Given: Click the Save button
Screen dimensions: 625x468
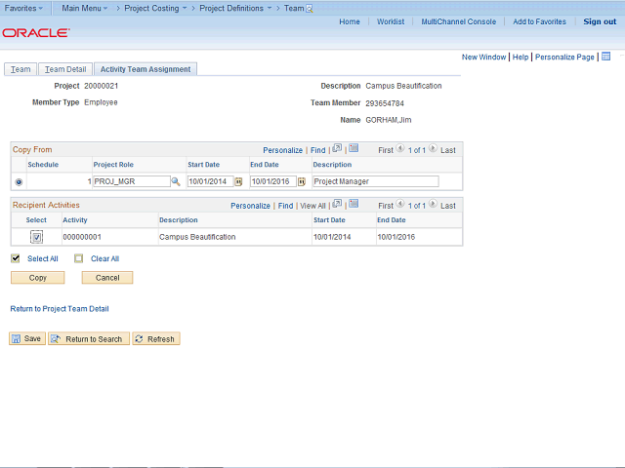Looking at the screenshot, I should coord(27,338).
